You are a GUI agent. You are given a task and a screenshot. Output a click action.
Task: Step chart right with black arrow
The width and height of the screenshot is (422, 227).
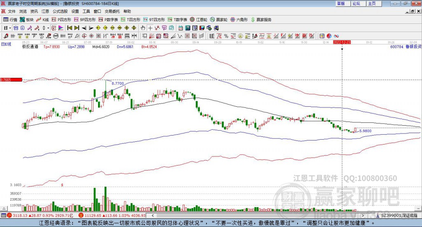coord(91,28)
